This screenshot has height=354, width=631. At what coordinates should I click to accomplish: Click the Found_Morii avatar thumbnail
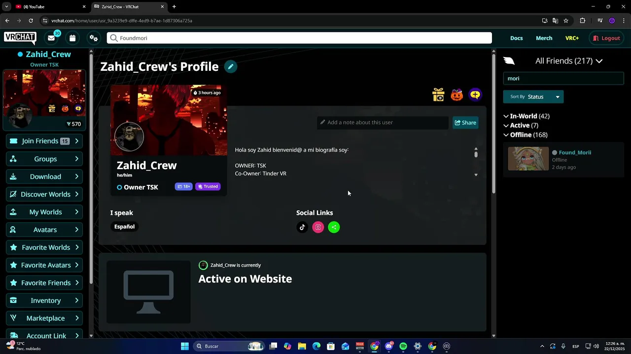(x=528, y=159)
